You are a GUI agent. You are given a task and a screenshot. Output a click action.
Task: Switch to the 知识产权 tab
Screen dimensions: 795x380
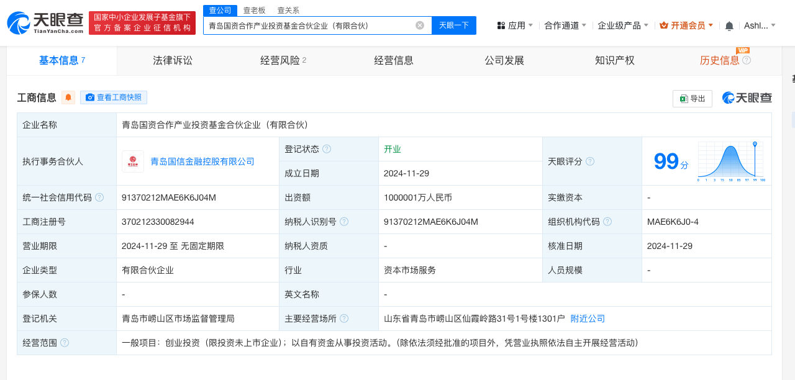point(615,60)
